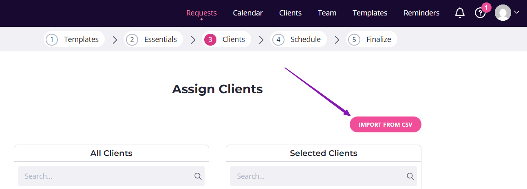The height and width of the screenshot is (189, 527).
Task: Open the Templates navigation item
Action: [x=370, y=13]
